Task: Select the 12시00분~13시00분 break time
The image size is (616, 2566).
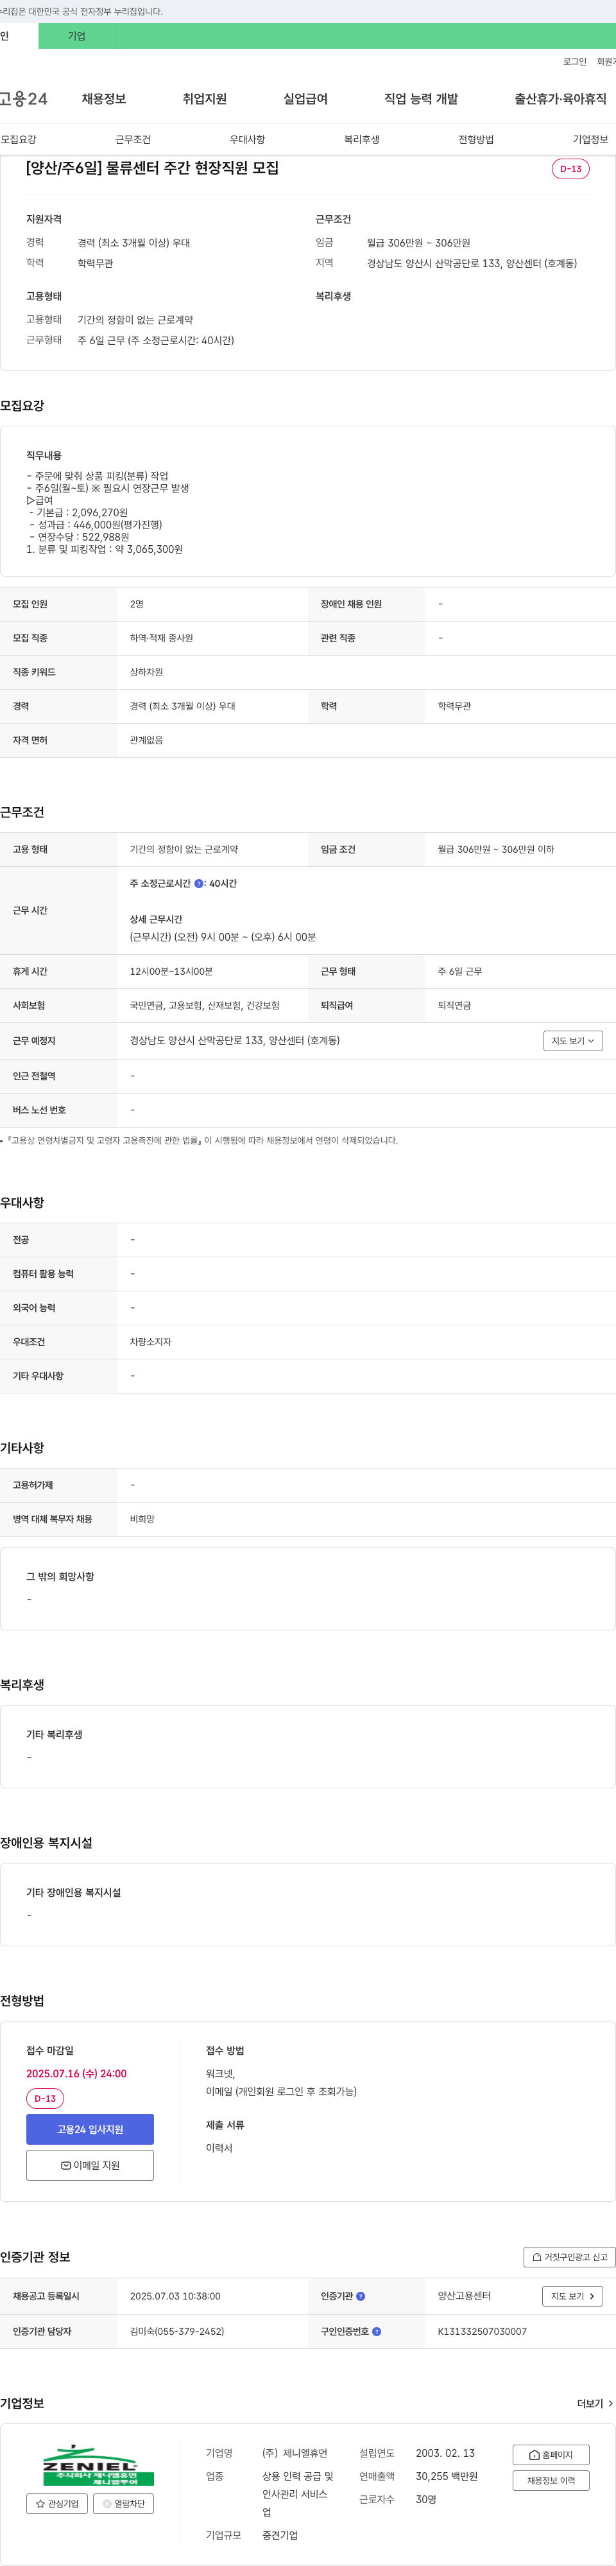Action: [x=171, y=971]
